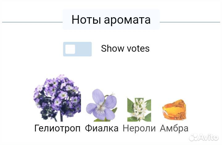This screenshot has width=222, height=145.
Task: Click the divider line right of the heading
Action: (x=190, y=22)
